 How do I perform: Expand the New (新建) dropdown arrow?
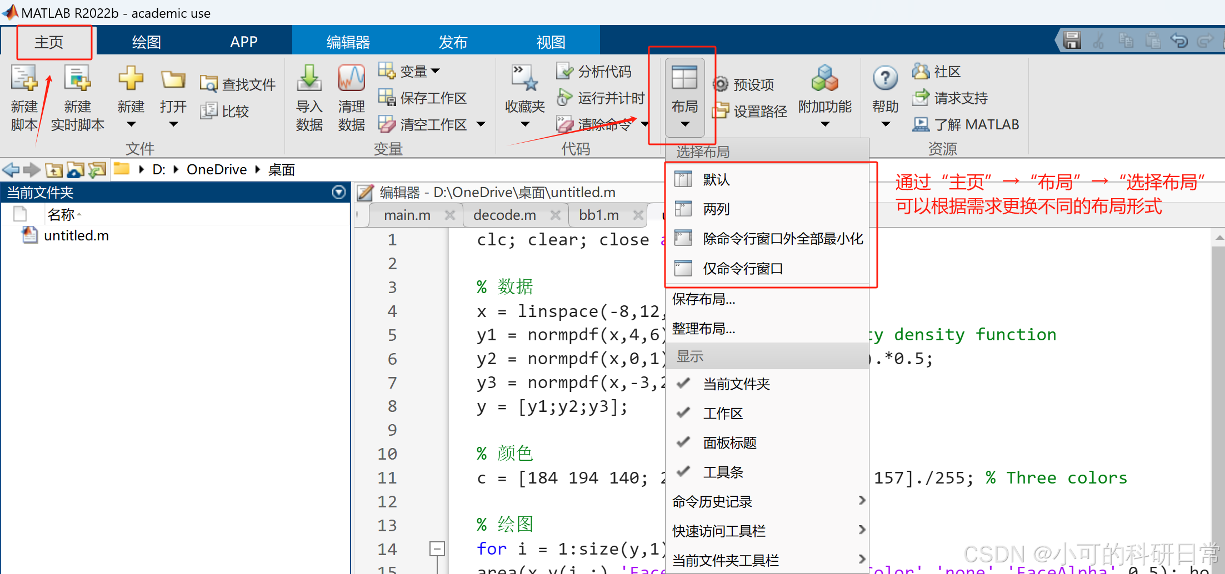(131, 124)
